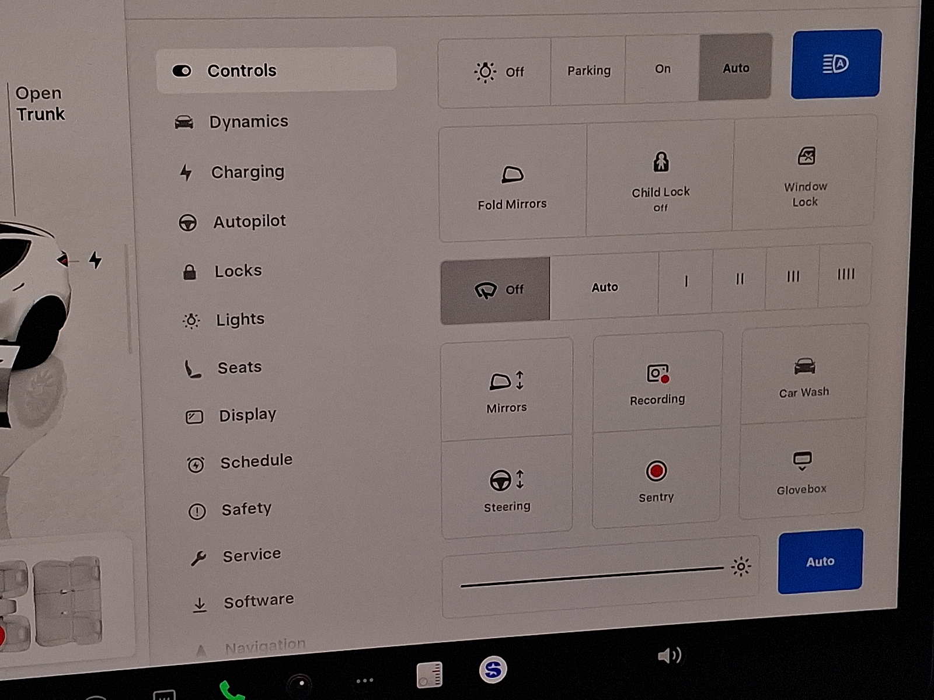The width and height of the screenshot is (934, 700).
Task: Click the download arrow Software icon
Action: (200, 605)
